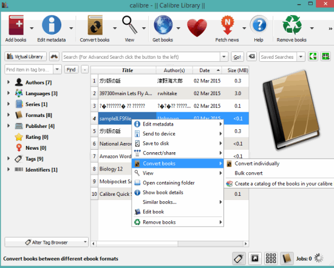This screenshot has width=334, height=268.
Task: Show more toolbar items with the chevron
Action: click(330, 28)
